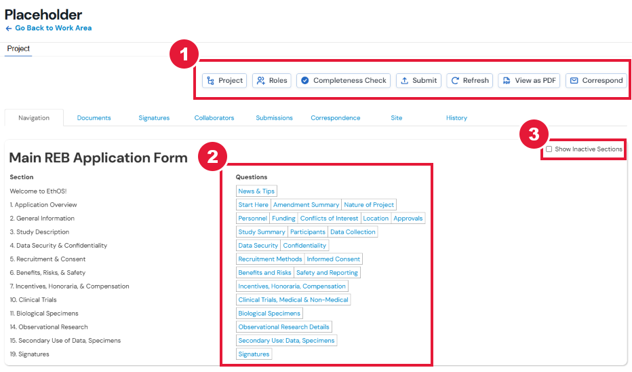Go to the Personnel question page
632x372 pixels.
[252, 219]
